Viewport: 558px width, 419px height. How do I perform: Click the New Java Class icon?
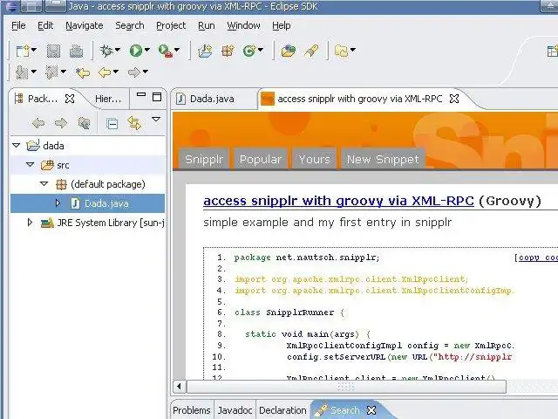coord(249,51)
